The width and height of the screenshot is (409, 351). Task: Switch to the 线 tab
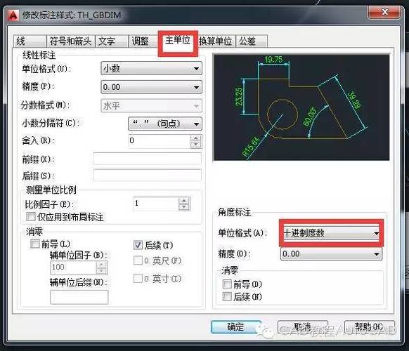pyautogui.click(x=30, y=41)
